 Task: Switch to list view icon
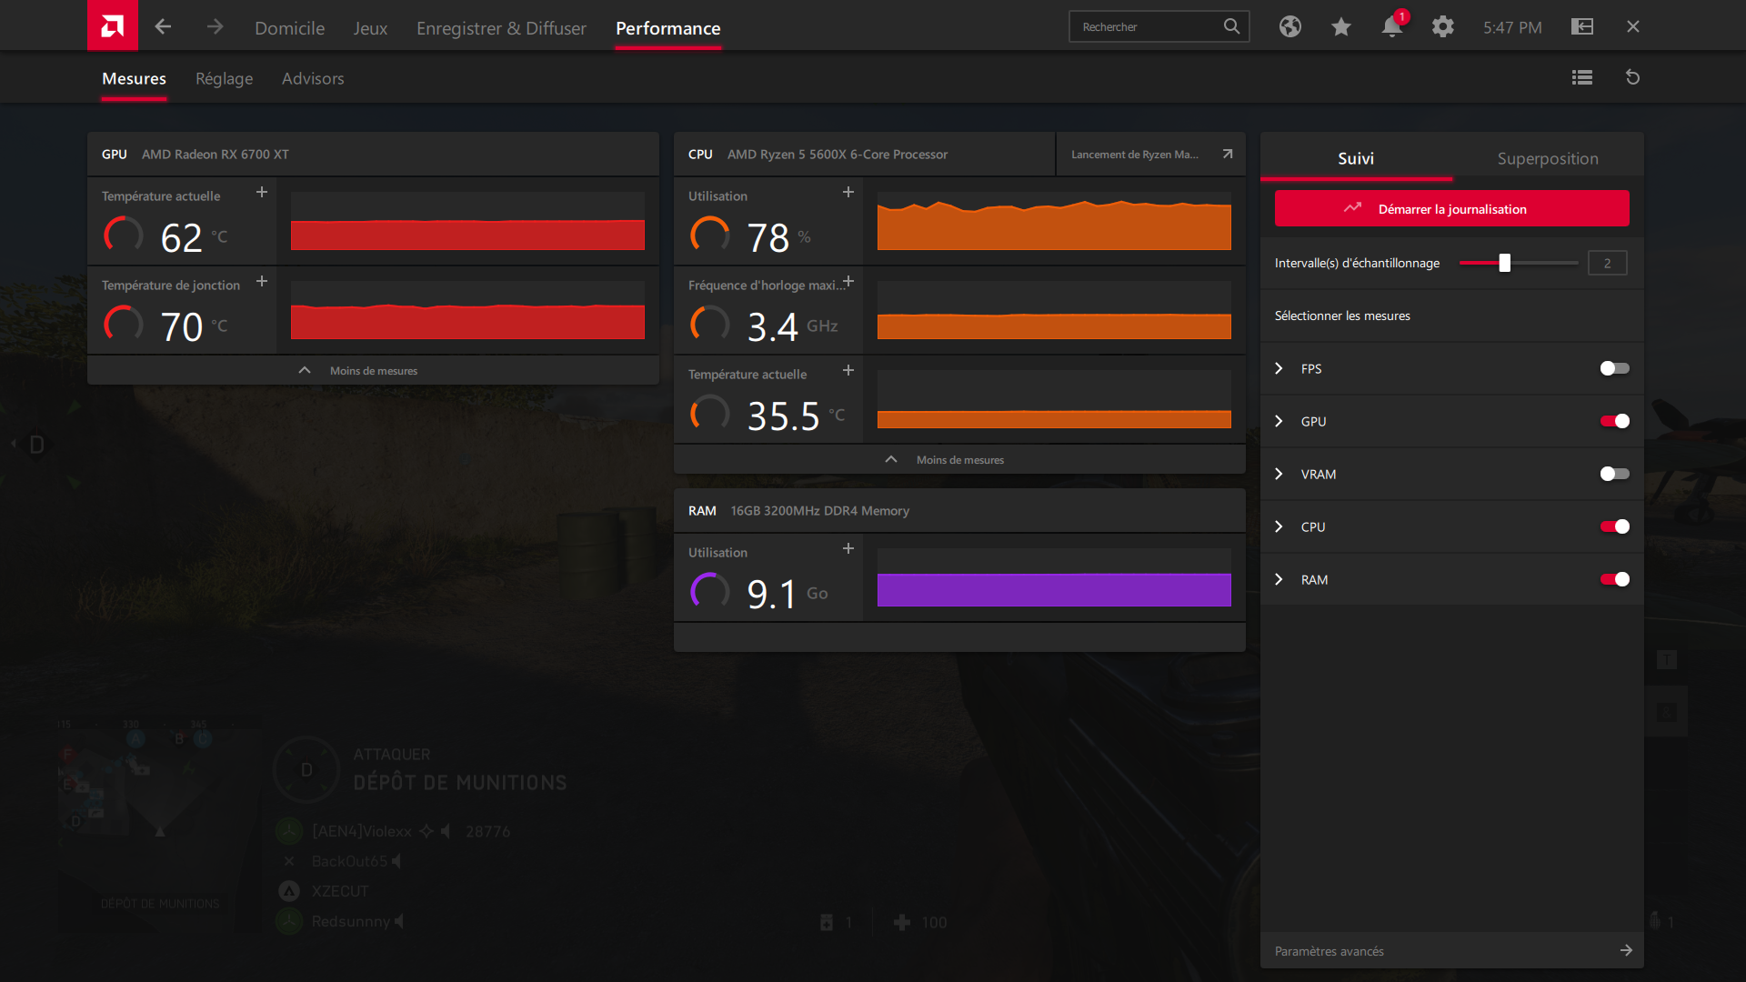click(x=1582, y=77)
